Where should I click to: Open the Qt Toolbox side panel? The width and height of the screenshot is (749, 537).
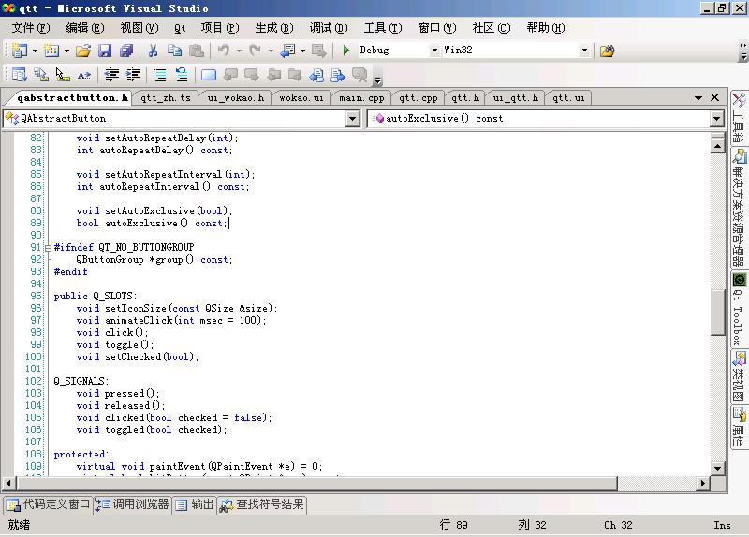[x=739, y=310]
